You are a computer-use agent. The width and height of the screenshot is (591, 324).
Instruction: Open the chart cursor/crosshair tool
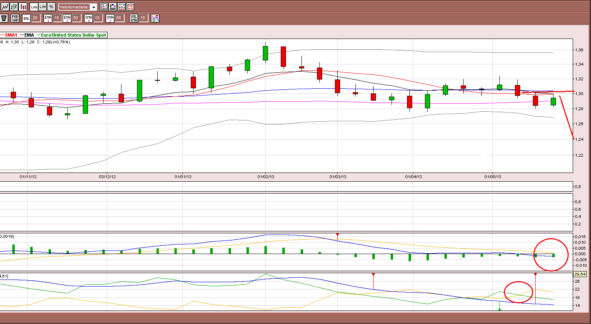click(104, 7)
